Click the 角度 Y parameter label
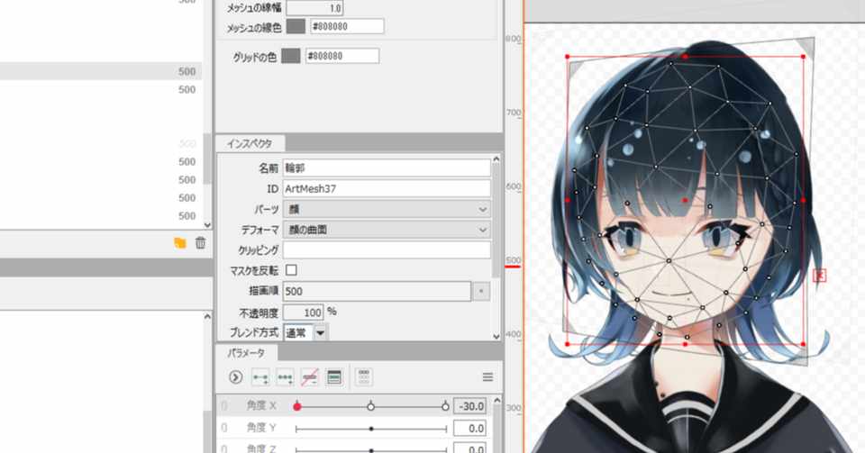 coord(261,427)
